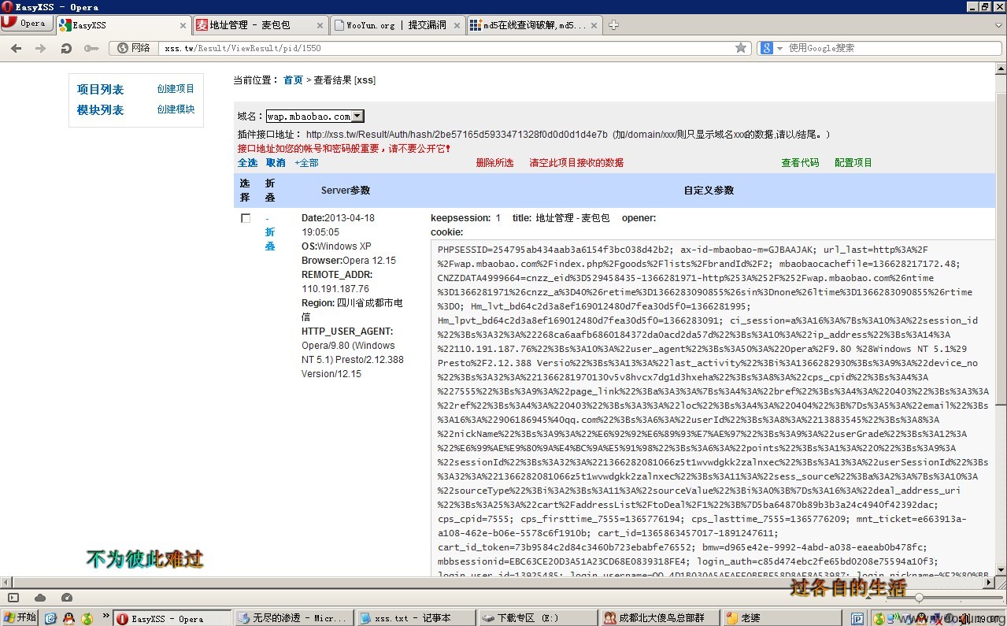Select EasyXSS - Opera taskbar button
The height and width of the screenshot is (626, 1007).
[172, 619]
